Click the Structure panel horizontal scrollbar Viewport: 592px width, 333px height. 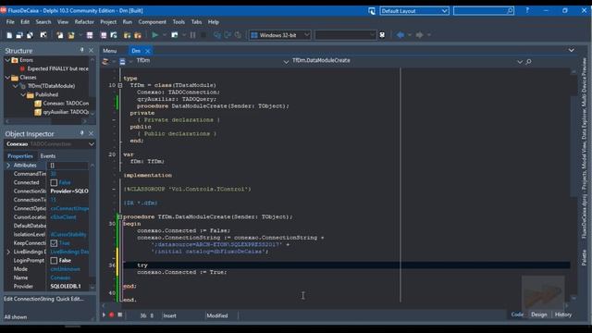pos(47,121)
